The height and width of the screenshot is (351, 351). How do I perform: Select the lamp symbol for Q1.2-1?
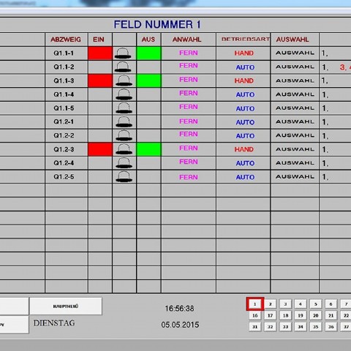pos(124,122)
